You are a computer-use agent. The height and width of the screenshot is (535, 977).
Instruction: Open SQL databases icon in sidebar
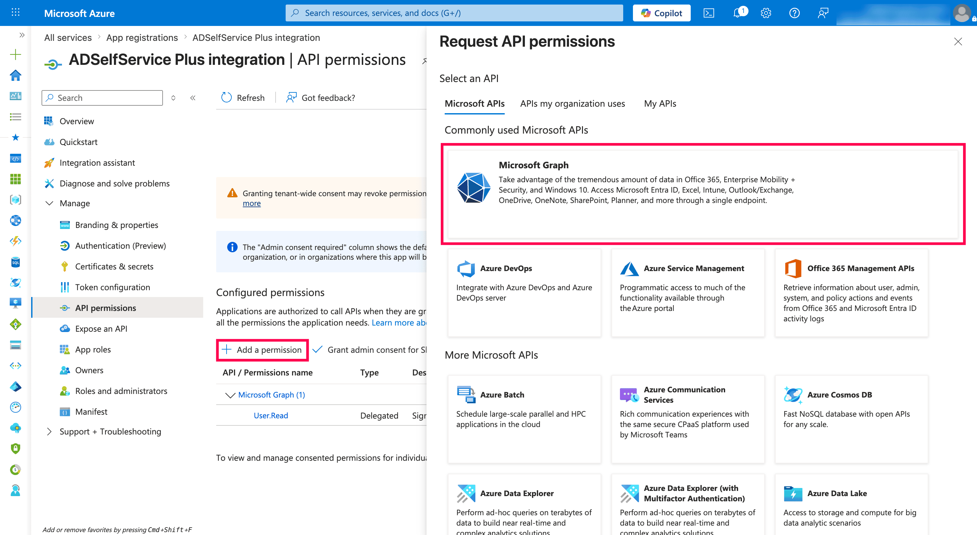(16, 262)
